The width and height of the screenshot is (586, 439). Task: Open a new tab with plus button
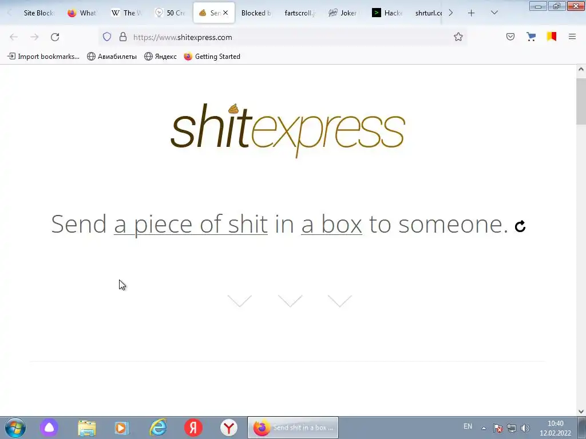472,13
